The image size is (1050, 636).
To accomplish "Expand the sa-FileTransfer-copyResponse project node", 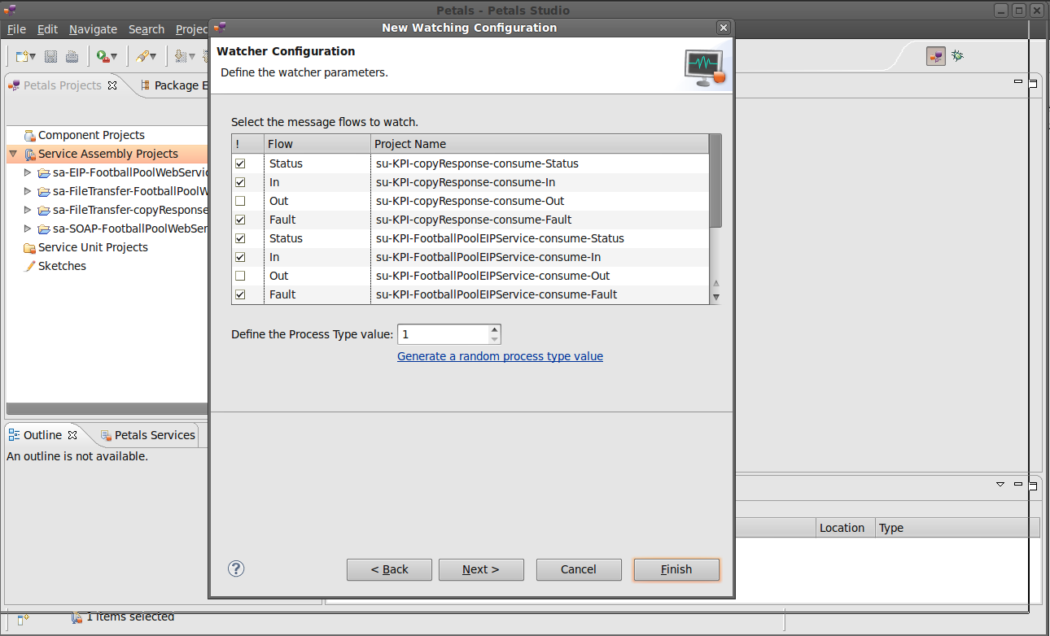I will click(28, 210).
